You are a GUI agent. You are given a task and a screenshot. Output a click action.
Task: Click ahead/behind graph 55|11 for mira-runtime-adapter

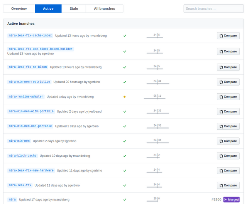(x=154, y=97)
